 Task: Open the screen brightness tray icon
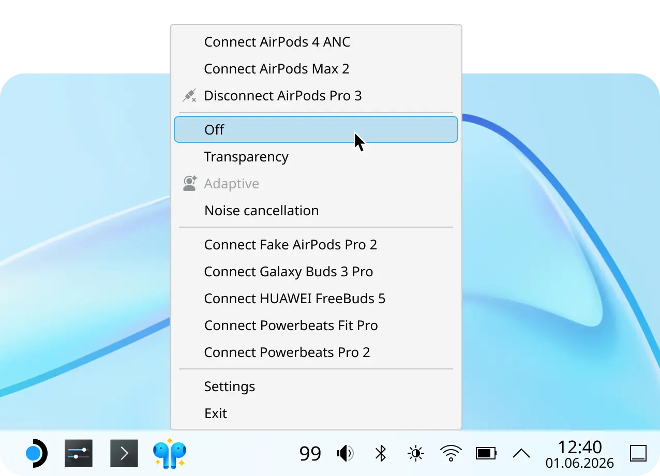pos(415,454)
